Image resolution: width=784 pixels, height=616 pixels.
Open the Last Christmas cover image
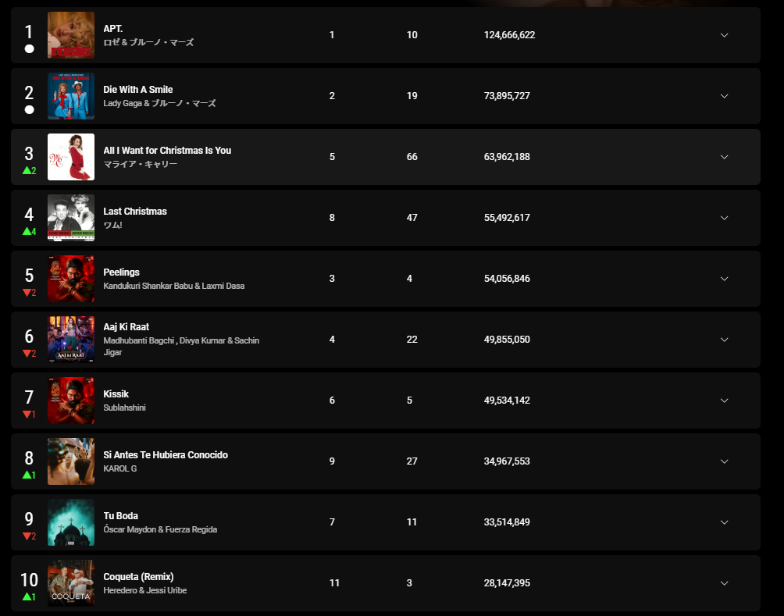click(71, 218)
